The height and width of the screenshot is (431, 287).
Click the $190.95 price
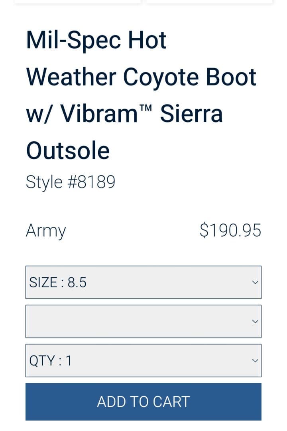pos(230,230)
